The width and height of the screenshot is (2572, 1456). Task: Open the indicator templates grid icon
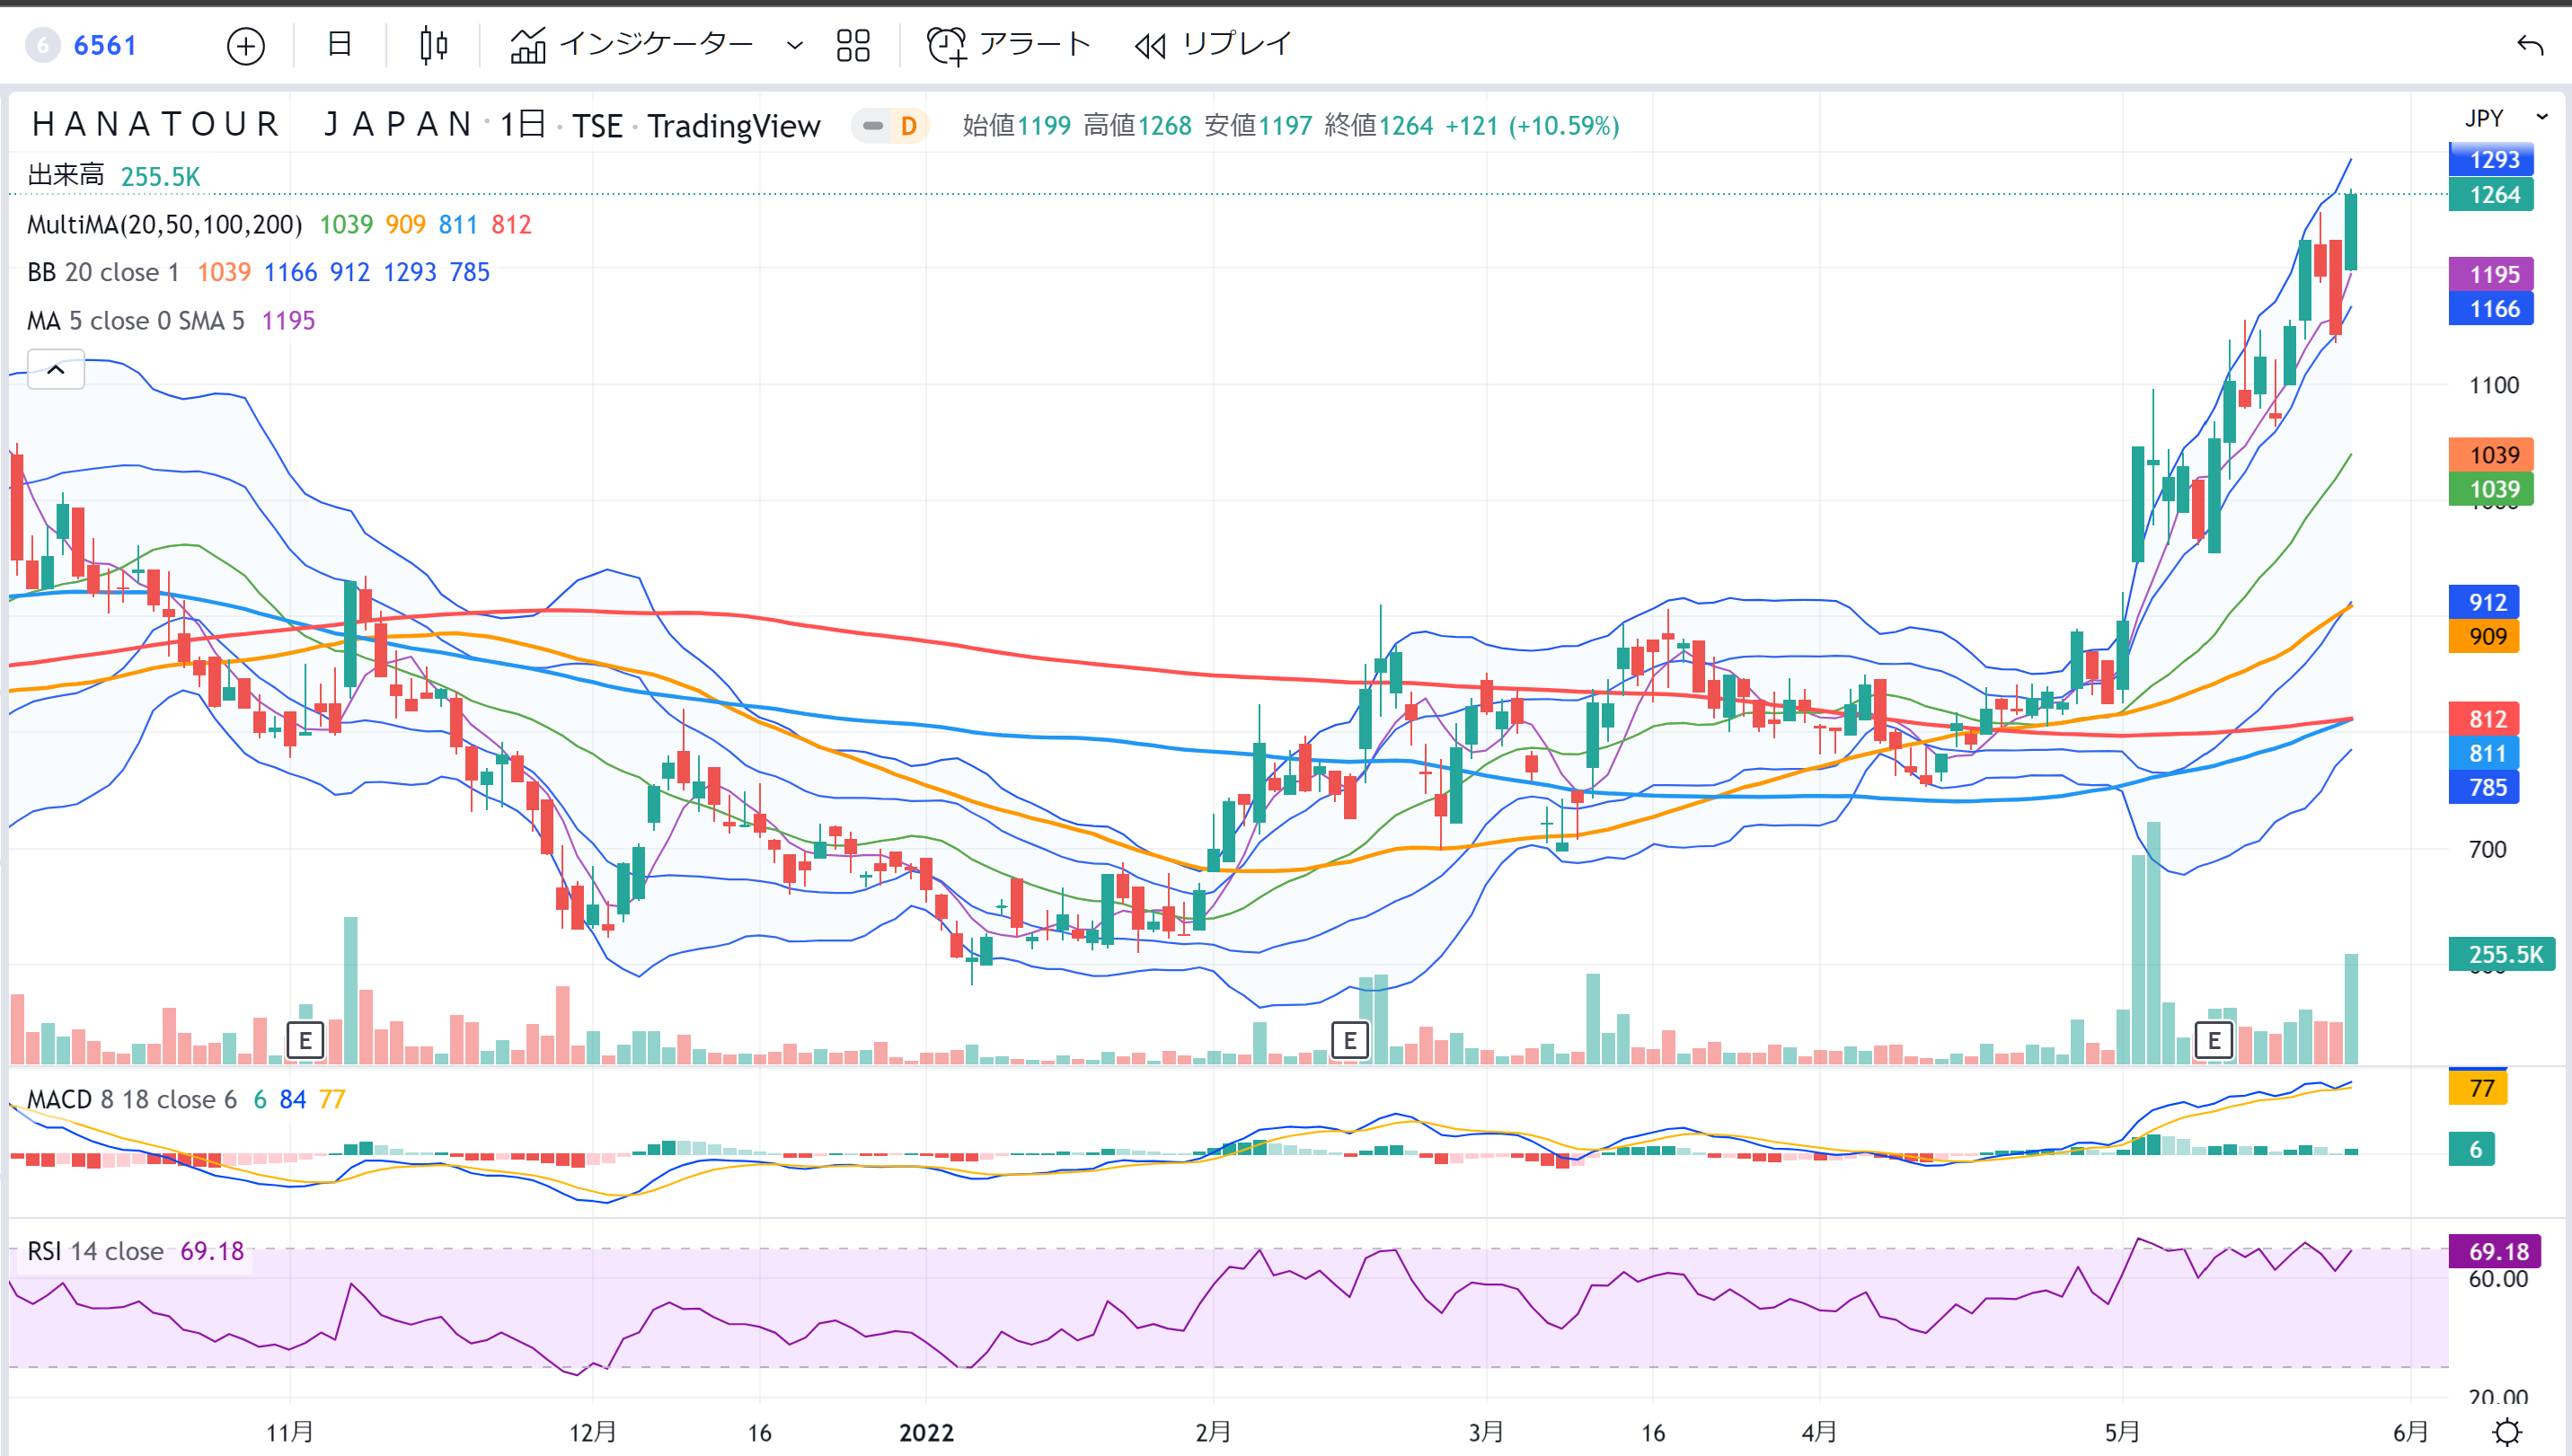(853, 45)
